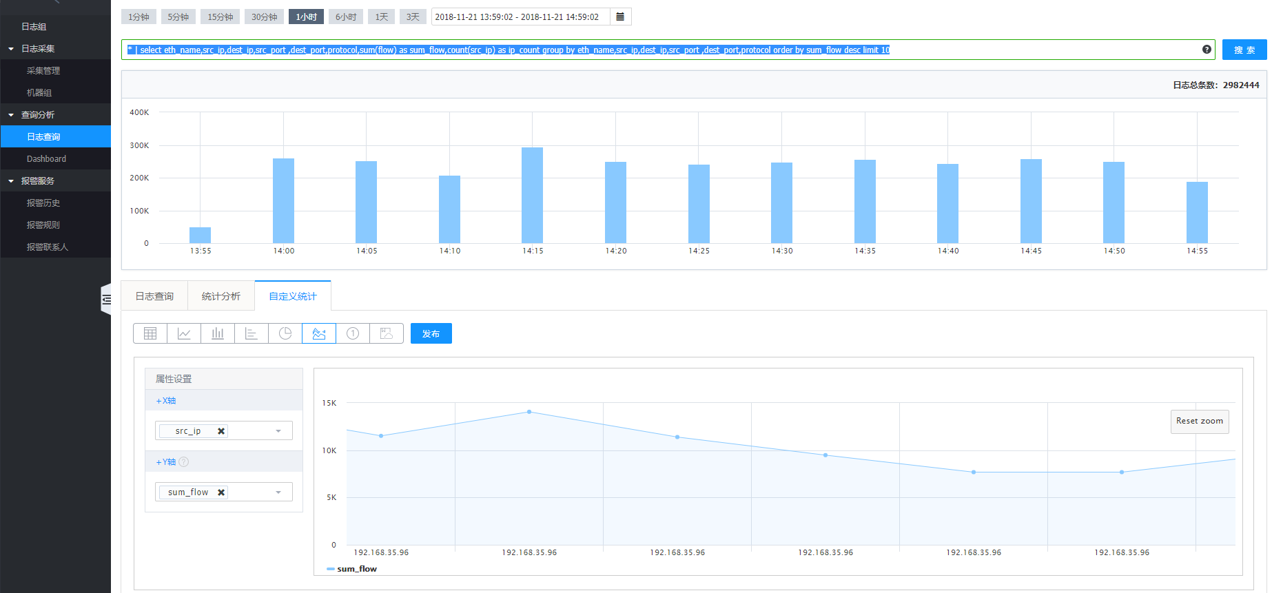
Task: Set time range to 1分钟
Action: (139, 17)
